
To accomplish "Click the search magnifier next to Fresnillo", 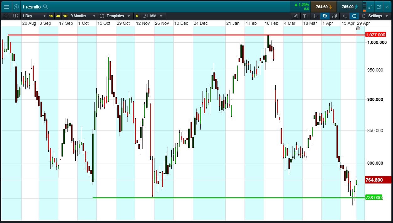I will (46, 7).
